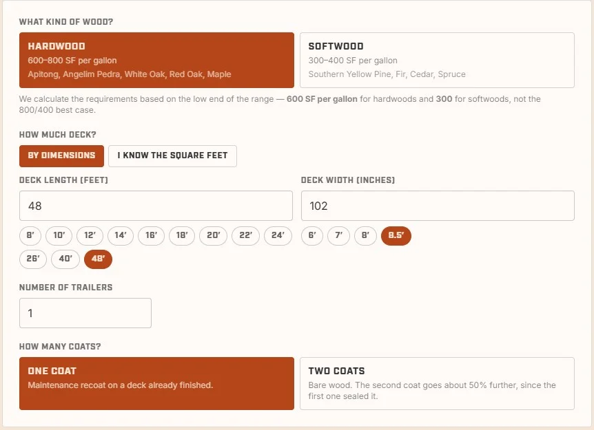The height and width of the screenshot is (430, 594).
Task: Select the Hardwood wood type card
Action: [x=156, y=60]
